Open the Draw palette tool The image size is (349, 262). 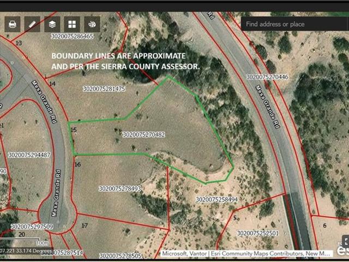coord(92,24)
